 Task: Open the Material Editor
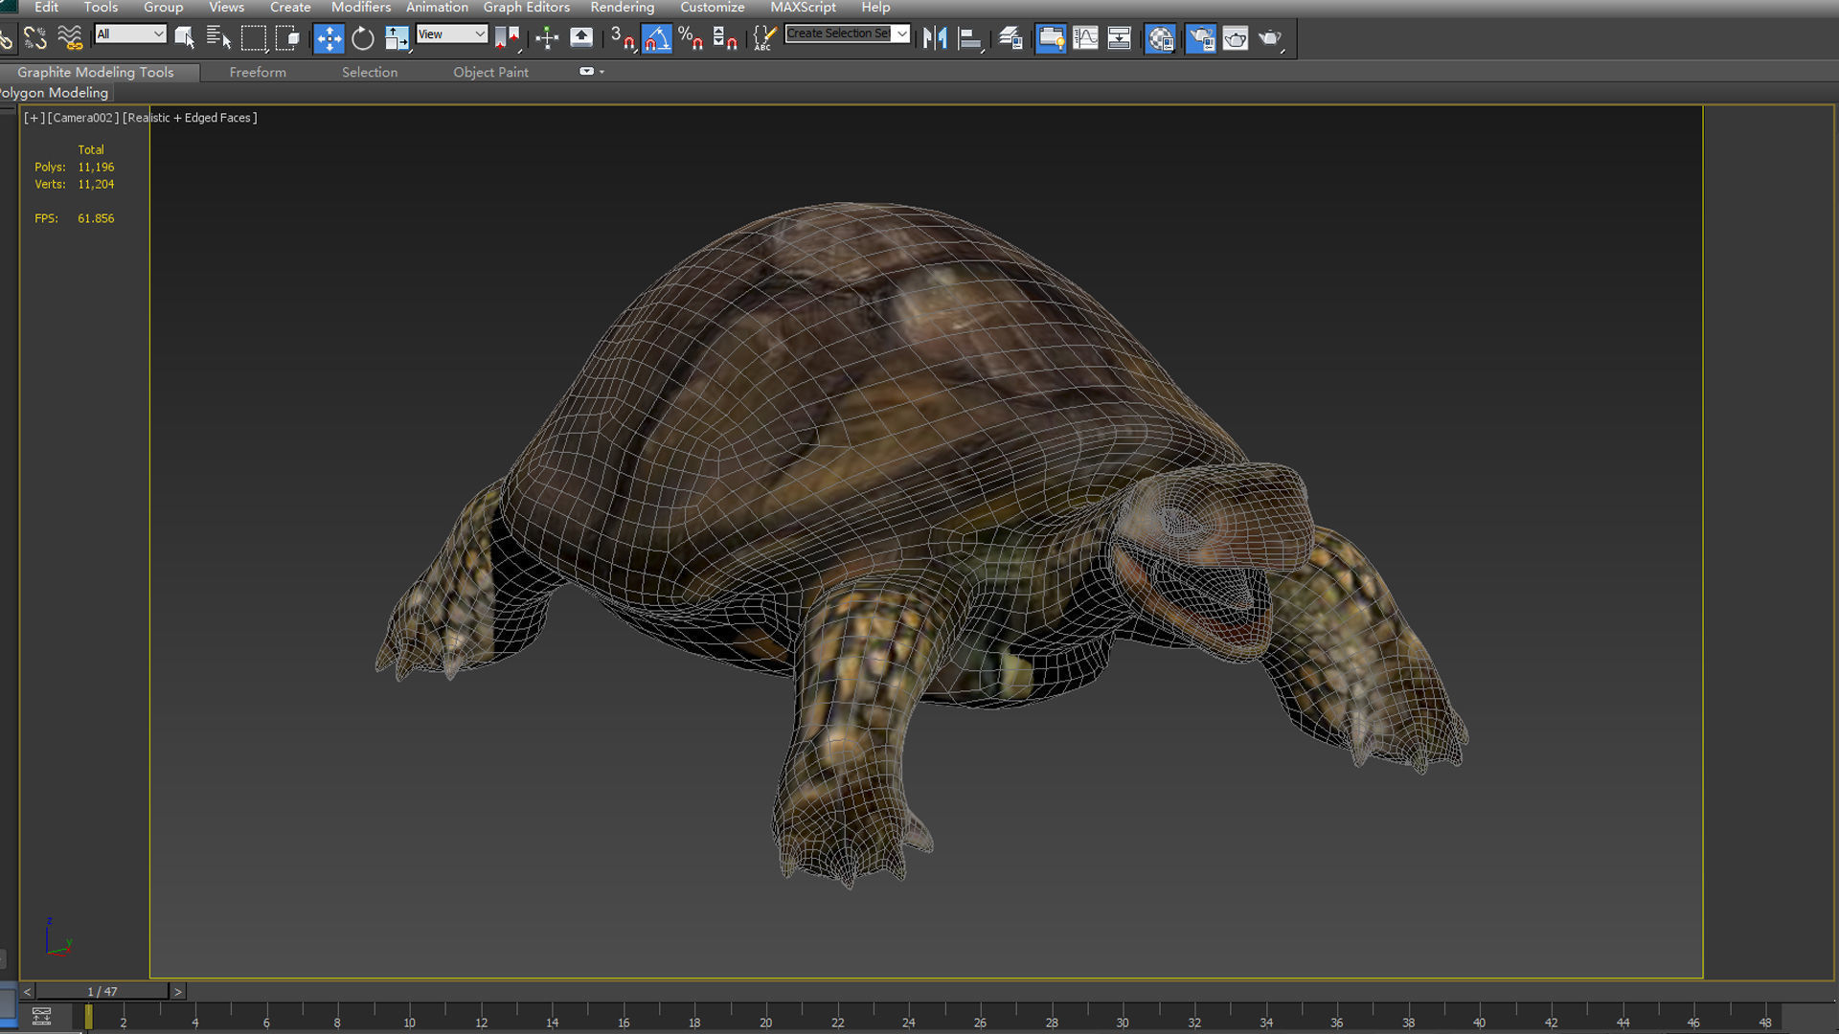click(1160, 38)
